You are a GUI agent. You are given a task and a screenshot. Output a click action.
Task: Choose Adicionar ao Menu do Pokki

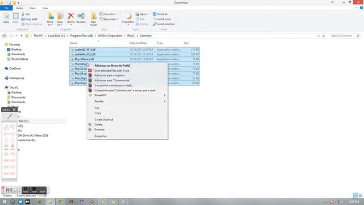pyautogui.click(x=112, y=65)
